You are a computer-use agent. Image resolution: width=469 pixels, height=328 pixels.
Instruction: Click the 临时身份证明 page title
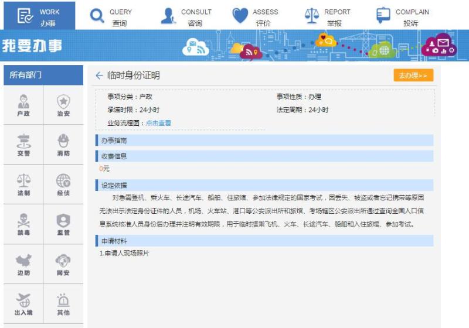pyautogui.click(x=134, y=76)
